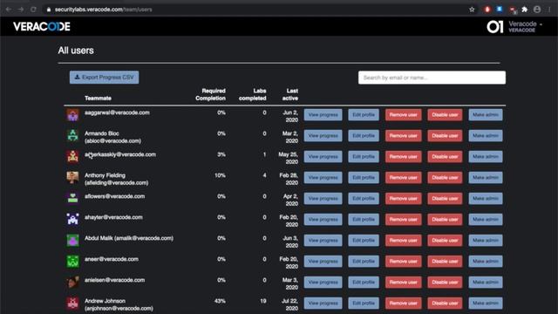View progress for Armando Bloc
This screenshot has width=558, height=314.
tap(323, 136)
